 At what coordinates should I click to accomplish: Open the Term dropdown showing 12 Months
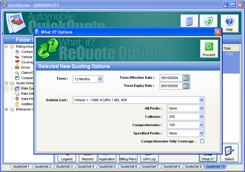coord(100,79)
